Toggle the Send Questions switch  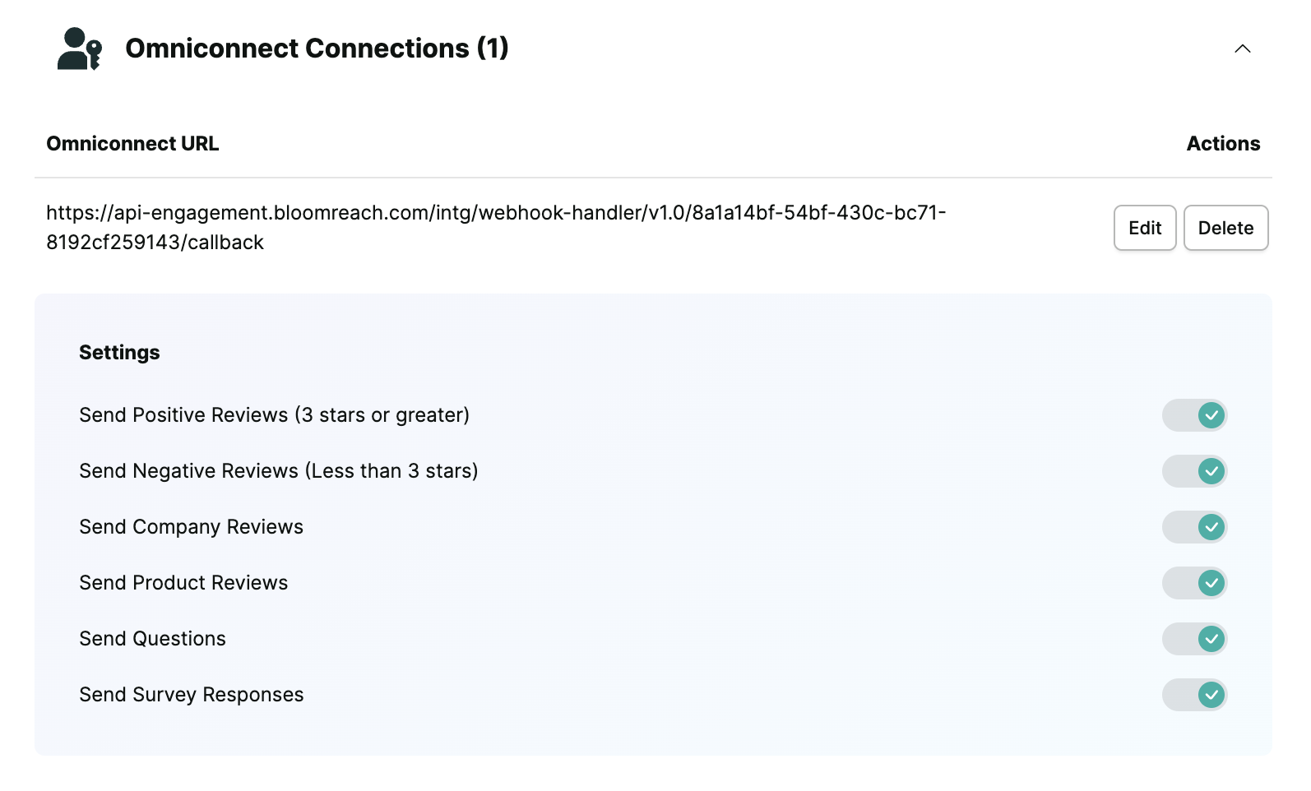pos(1194,639)
